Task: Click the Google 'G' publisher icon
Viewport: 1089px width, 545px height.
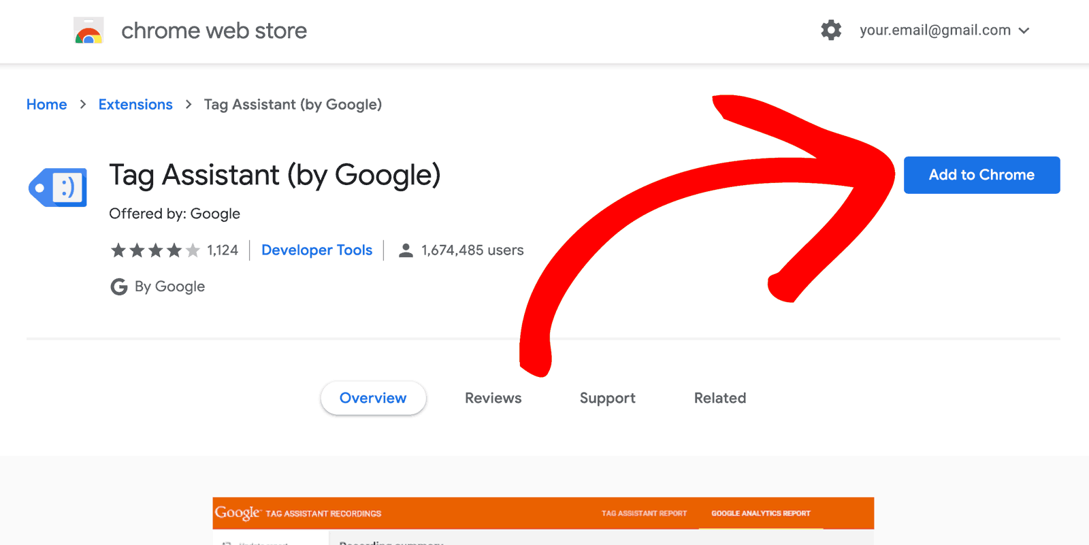Action: (118, 286)
